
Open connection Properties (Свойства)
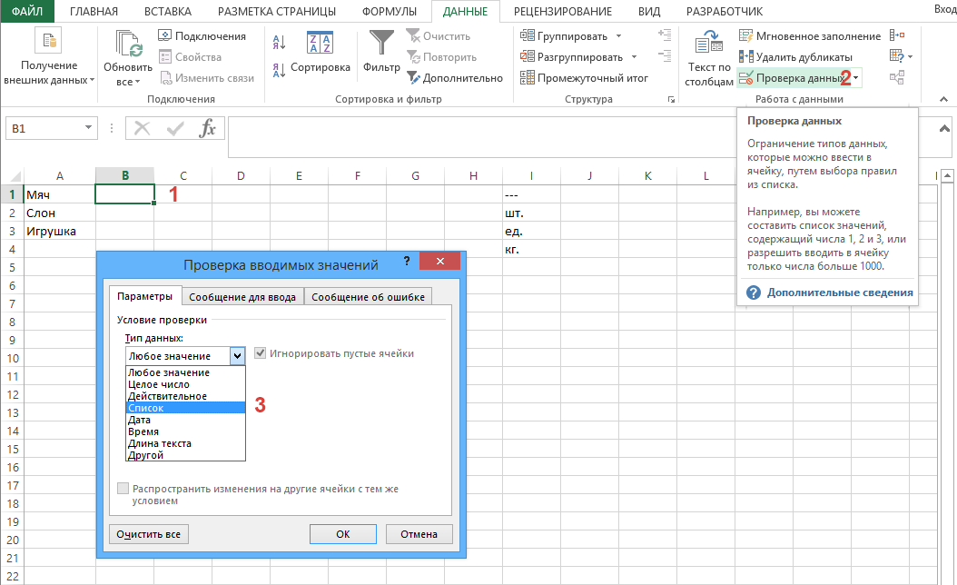(190, 57)
